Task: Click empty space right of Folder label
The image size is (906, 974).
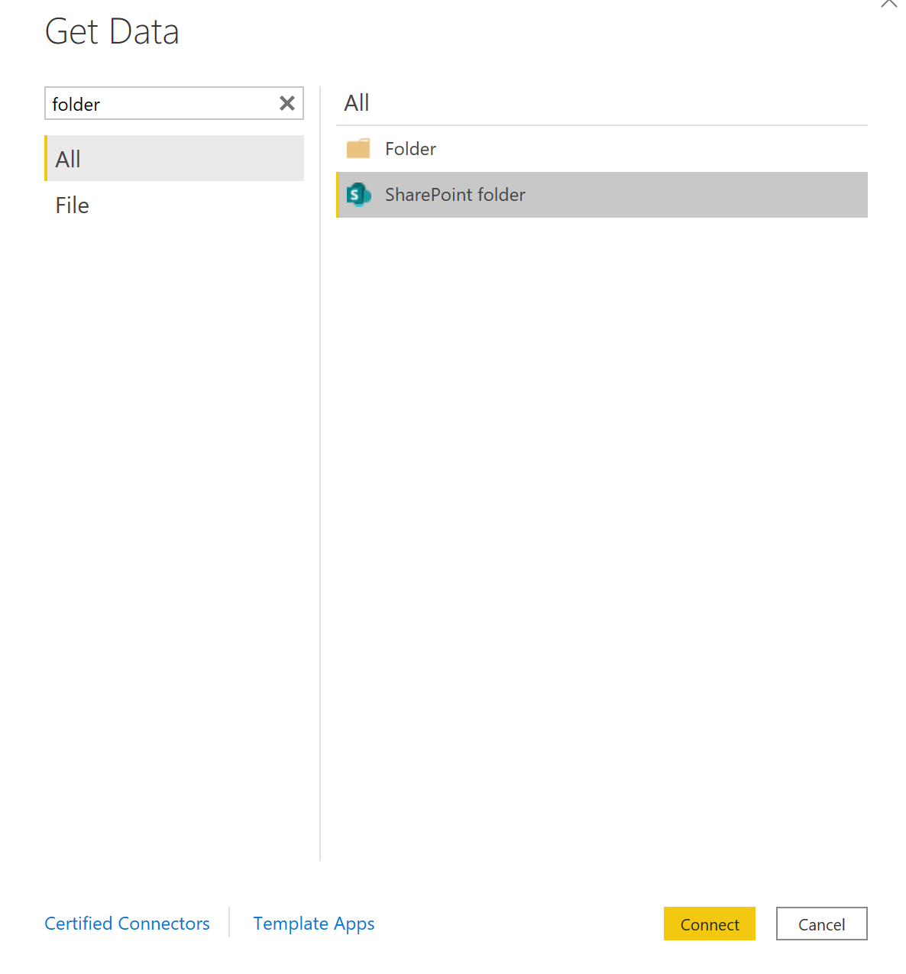Action: point(649,149)
